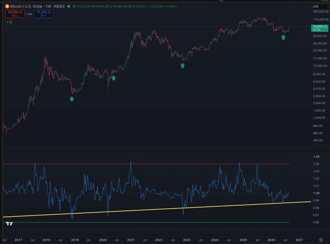Click the 0.00 spread value
The height and width of the screenshot is (244, 330).
[x=29, y=14]
